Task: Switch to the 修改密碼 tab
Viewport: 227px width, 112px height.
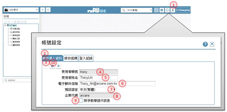Action: (71, 58)
